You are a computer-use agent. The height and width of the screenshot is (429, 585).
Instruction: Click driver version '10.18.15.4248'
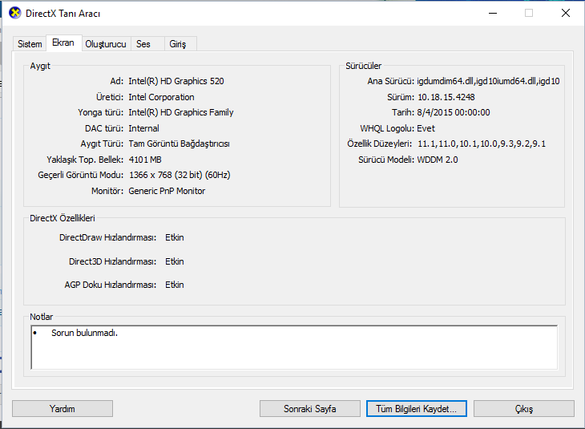point(446,97)
